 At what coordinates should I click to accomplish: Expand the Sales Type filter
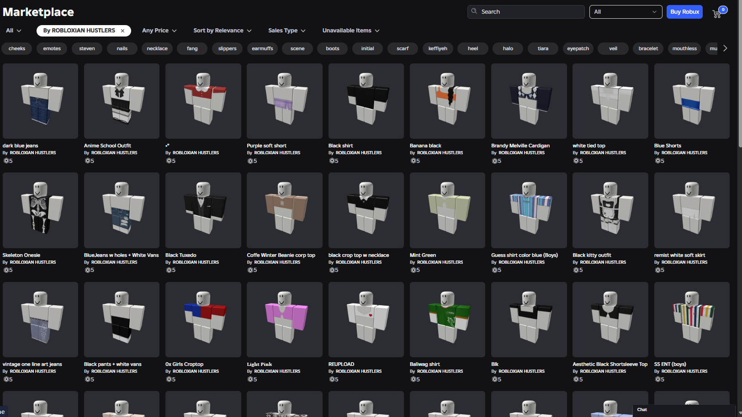(x=287, y=31)
